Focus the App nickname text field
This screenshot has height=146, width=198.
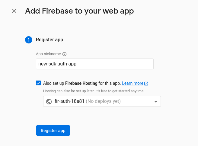pos(94,64)
